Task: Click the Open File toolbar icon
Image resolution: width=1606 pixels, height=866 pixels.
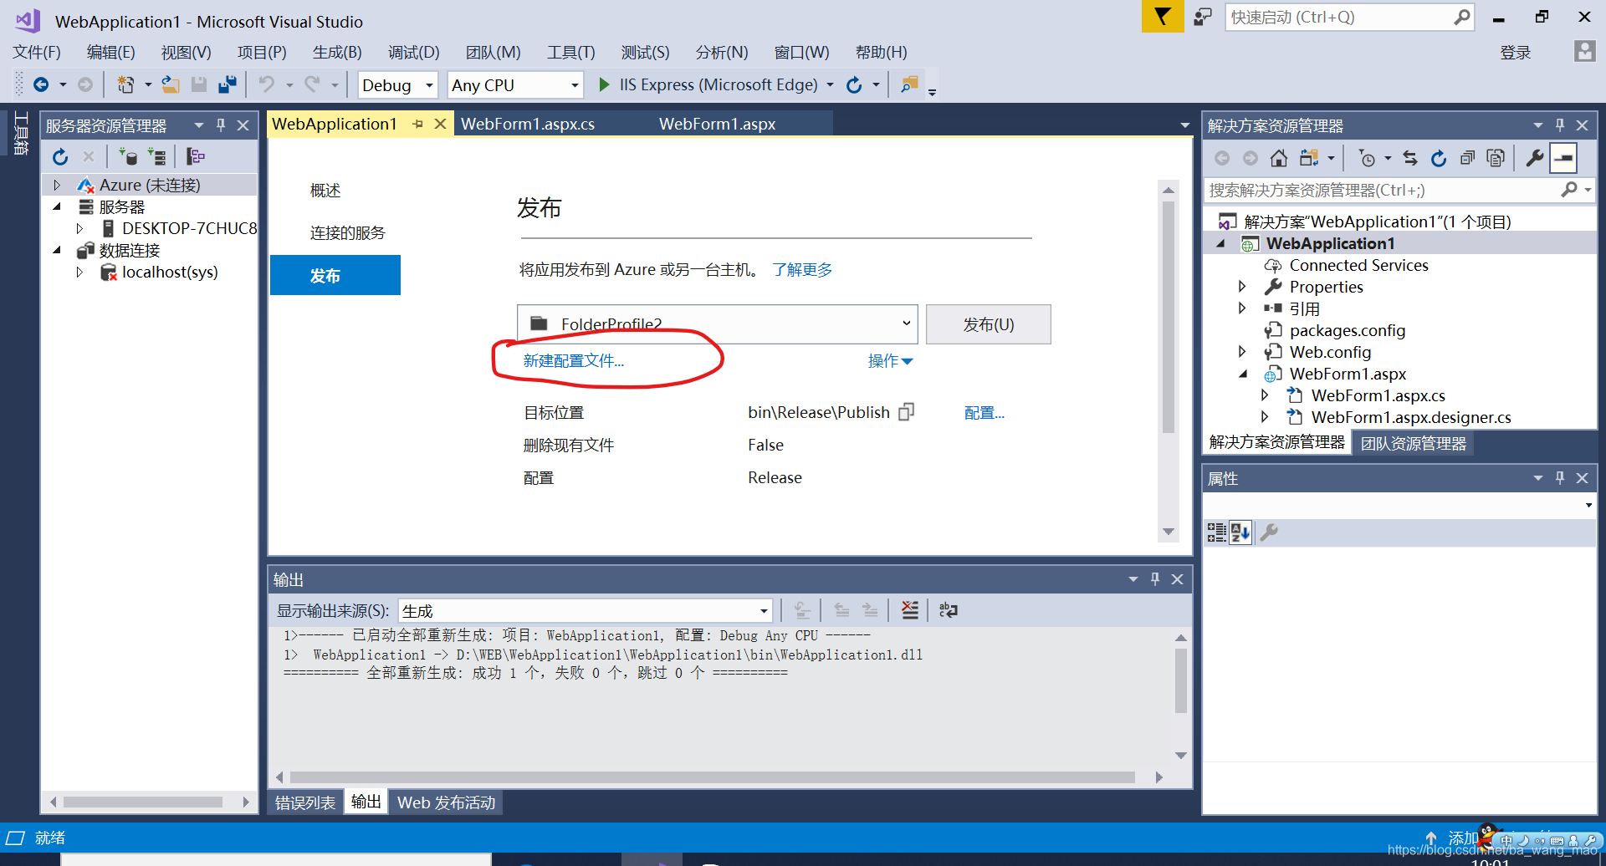Action: click(x=171, y=84)
